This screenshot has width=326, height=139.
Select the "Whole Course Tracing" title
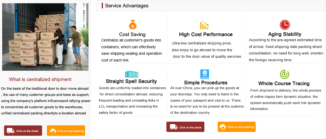(284, 83)
